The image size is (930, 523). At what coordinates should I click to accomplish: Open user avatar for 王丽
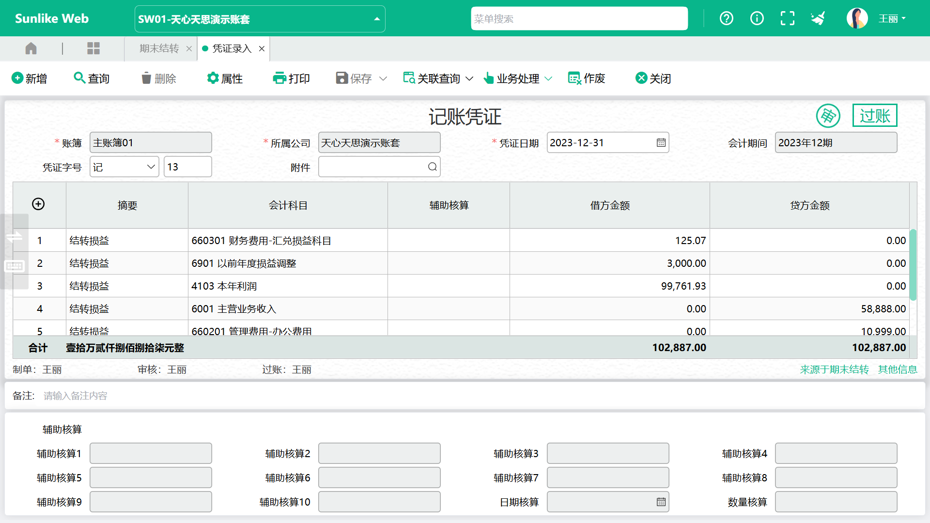(x=857, y=18)
